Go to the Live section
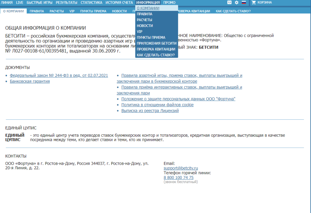The width and height of the screenshot is (311, 213). pyautogui.click(x=19, y=2)
